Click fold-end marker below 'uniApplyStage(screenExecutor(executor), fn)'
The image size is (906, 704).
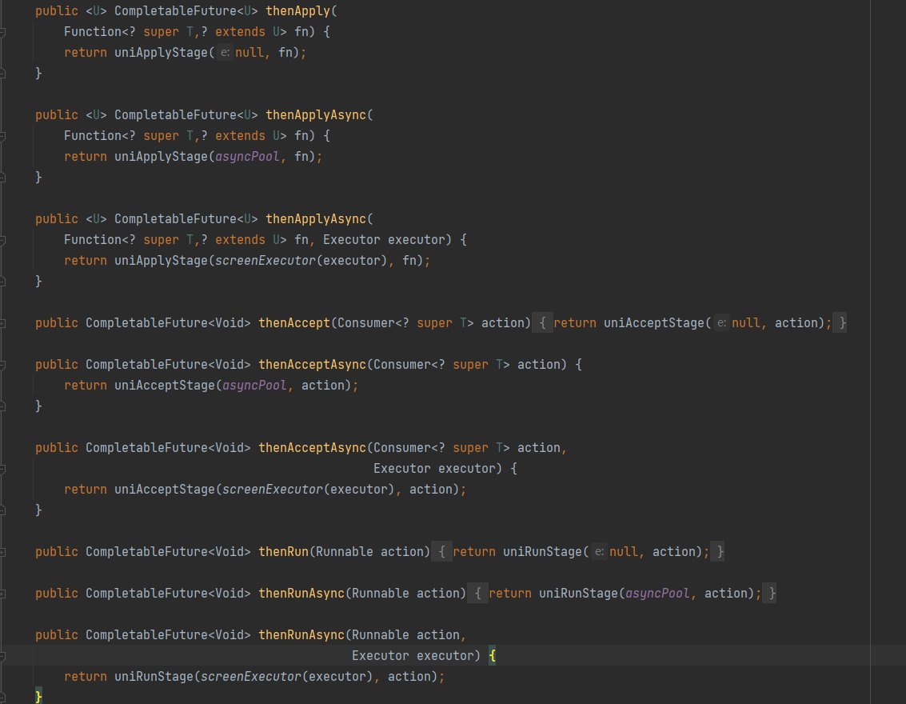[x=3, y=282]
